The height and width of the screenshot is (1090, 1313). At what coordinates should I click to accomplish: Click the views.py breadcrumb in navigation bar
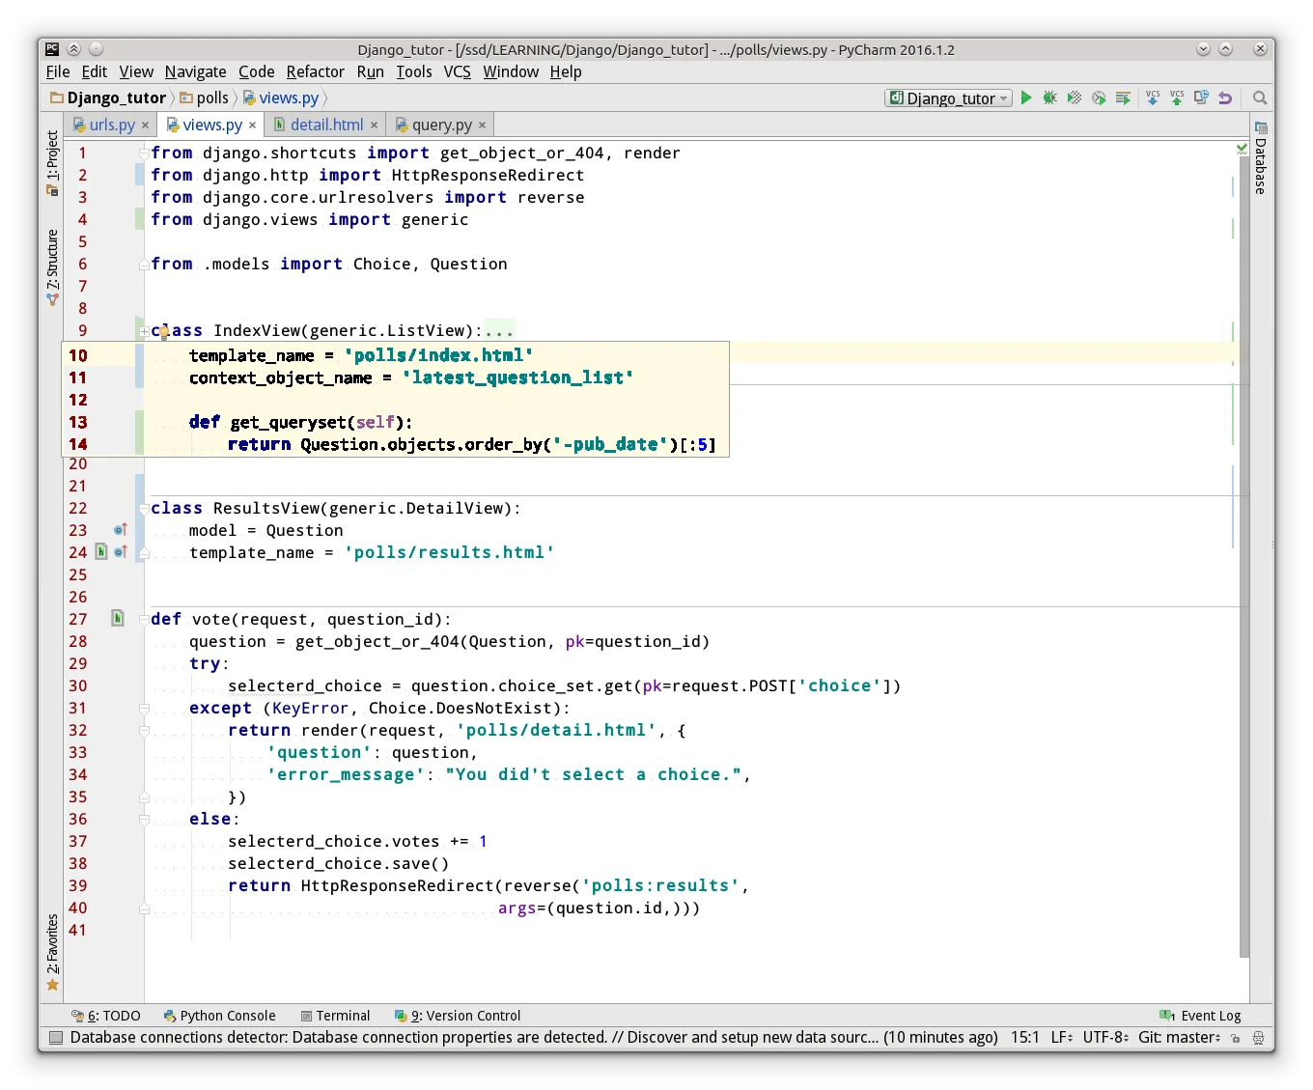point(281,98)
